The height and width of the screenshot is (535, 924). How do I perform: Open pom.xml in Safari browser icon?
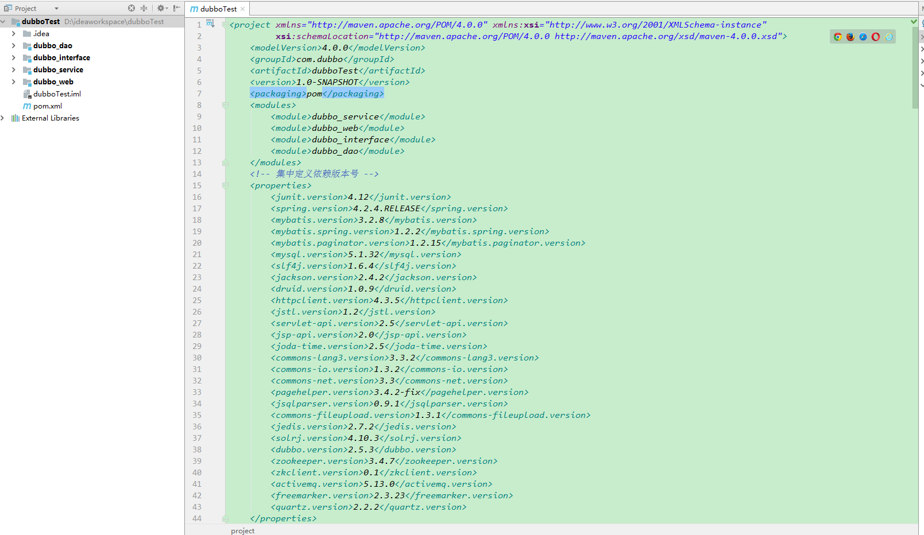(863, 37)
